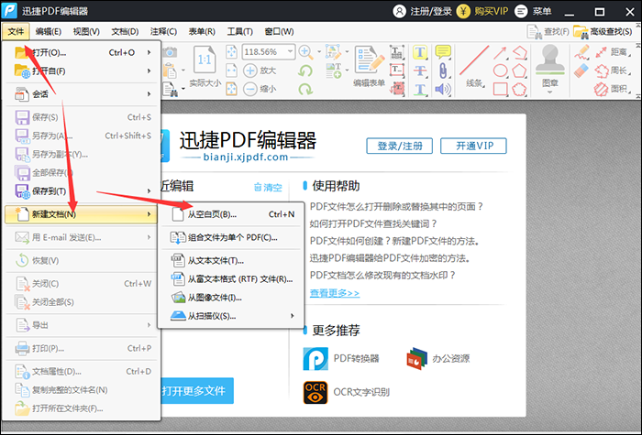This screenshot has width=642, height=435.
Task: Open the 表单(R) menu
Action: tap(202, 31)
